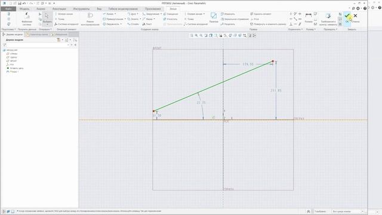Select the Ellipse (Эллипс) sketch tool

point(133,19)
